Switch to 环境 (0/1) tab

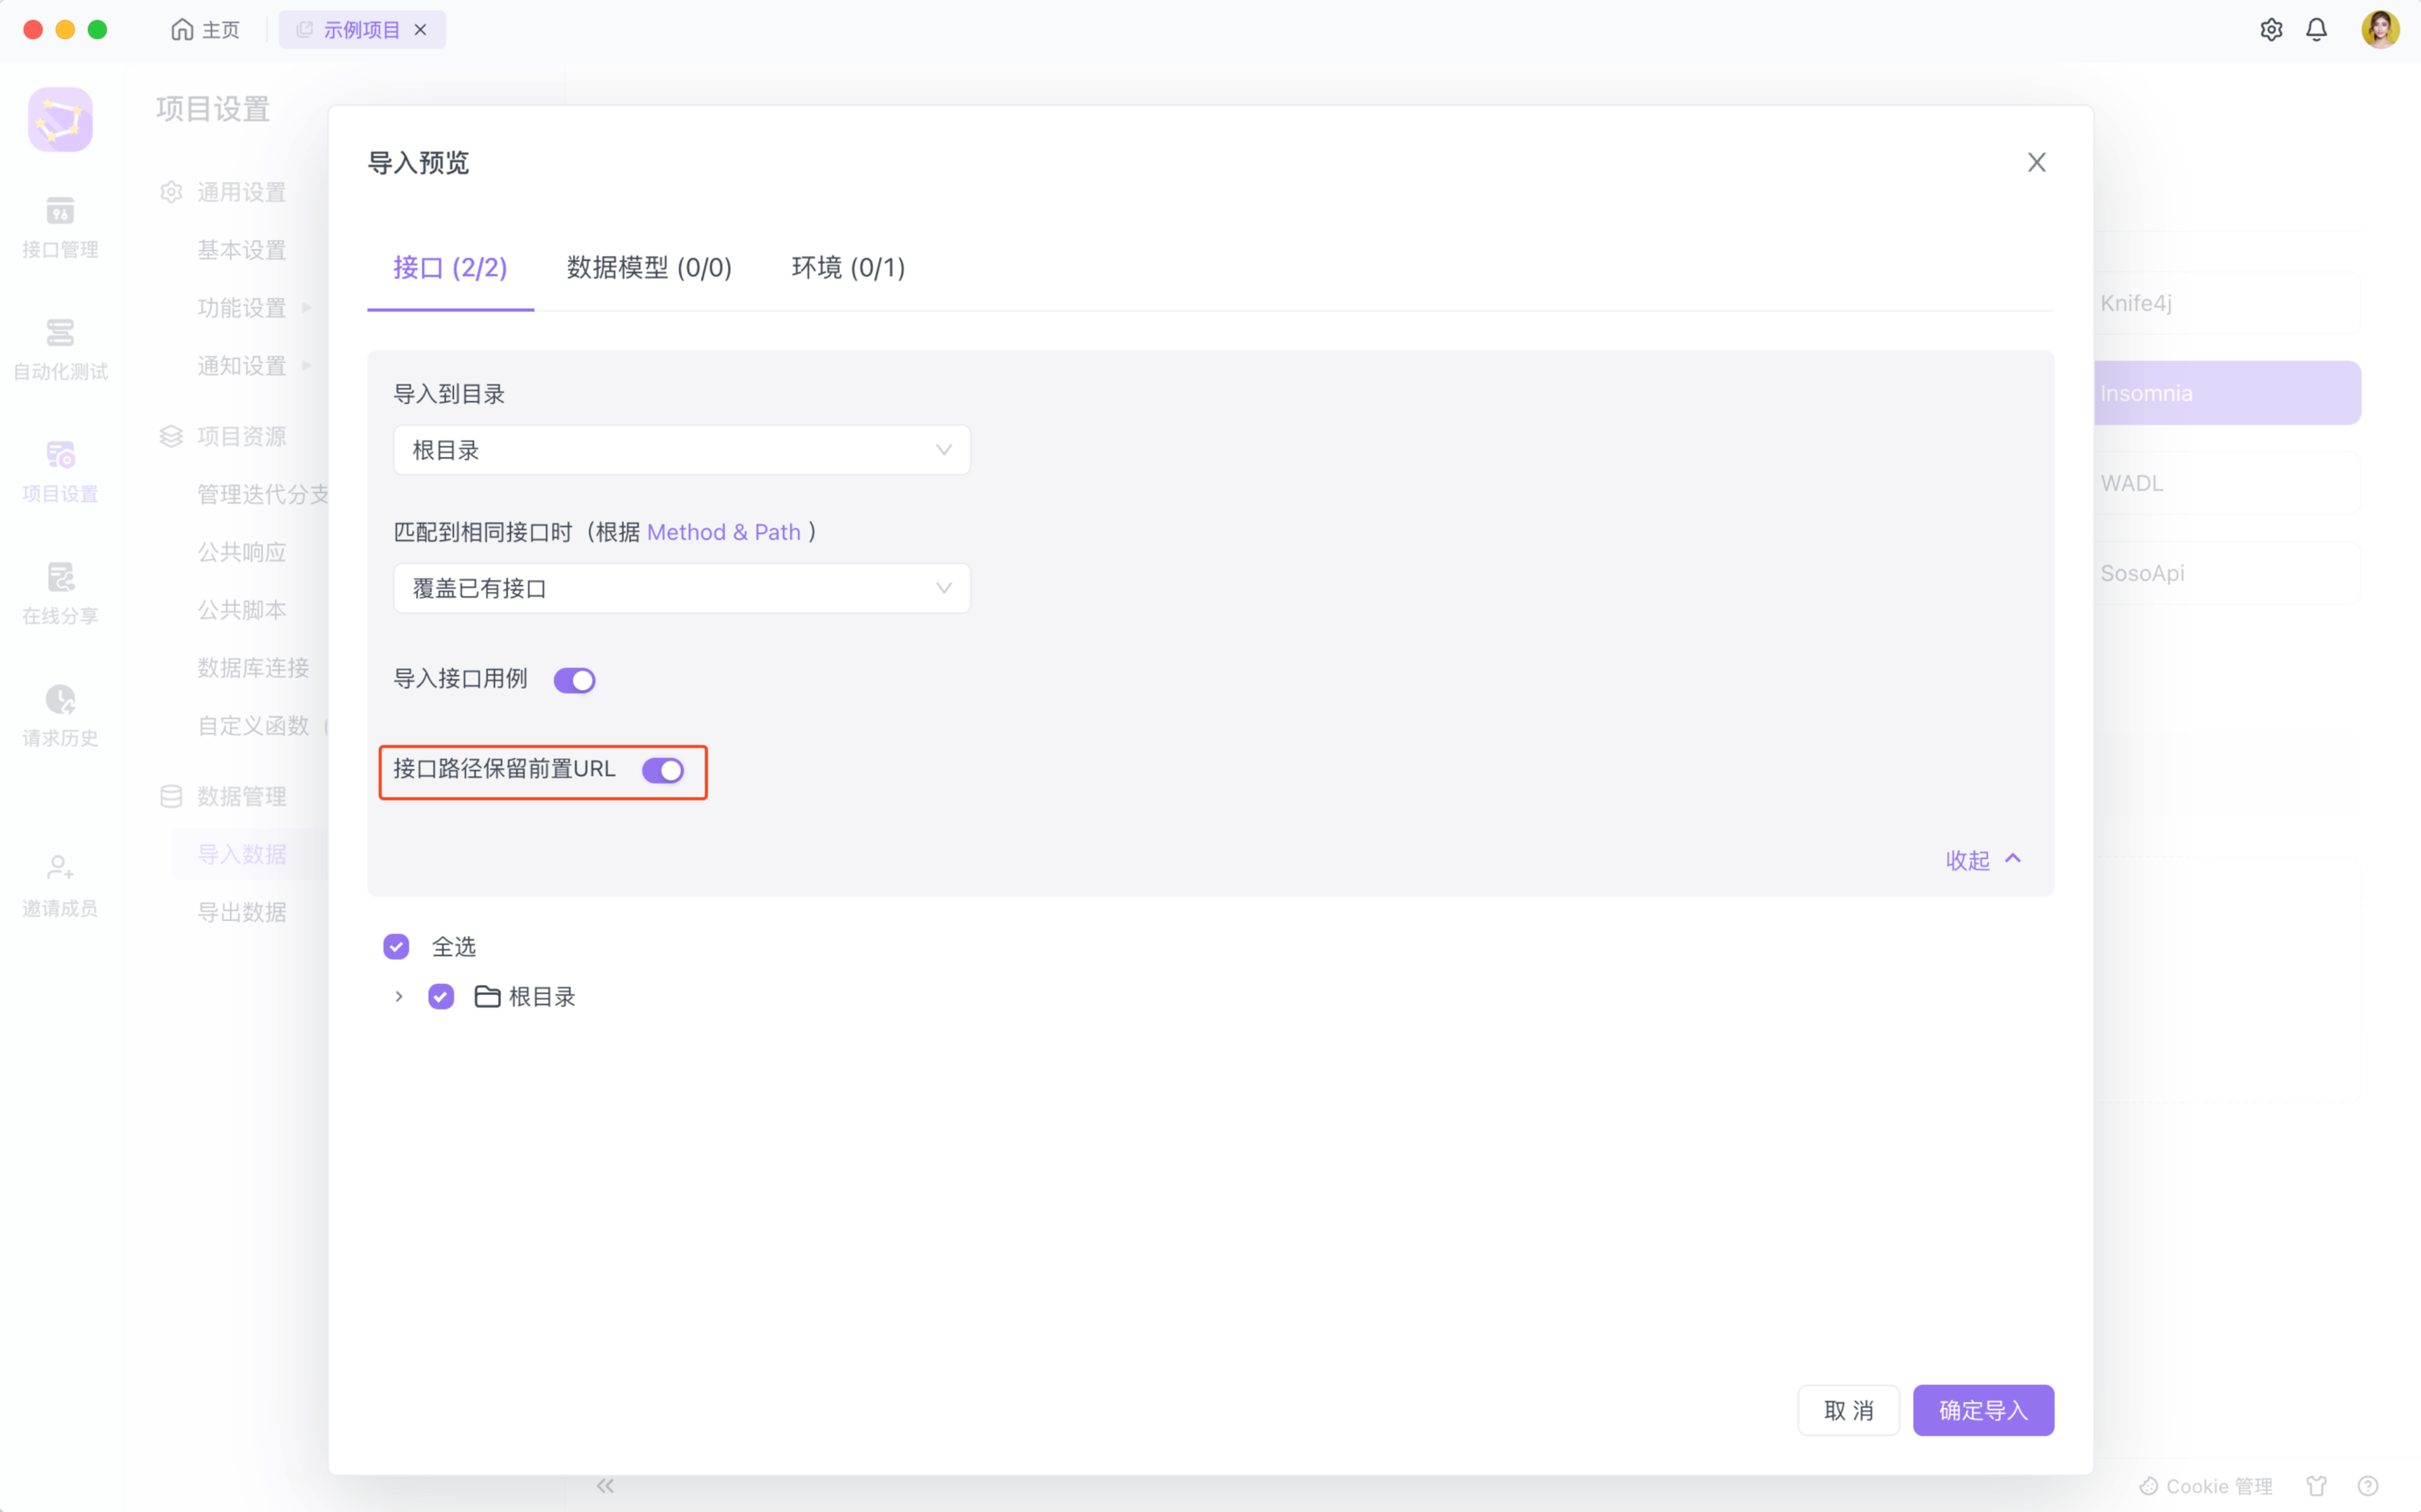(x=847, y=267)
